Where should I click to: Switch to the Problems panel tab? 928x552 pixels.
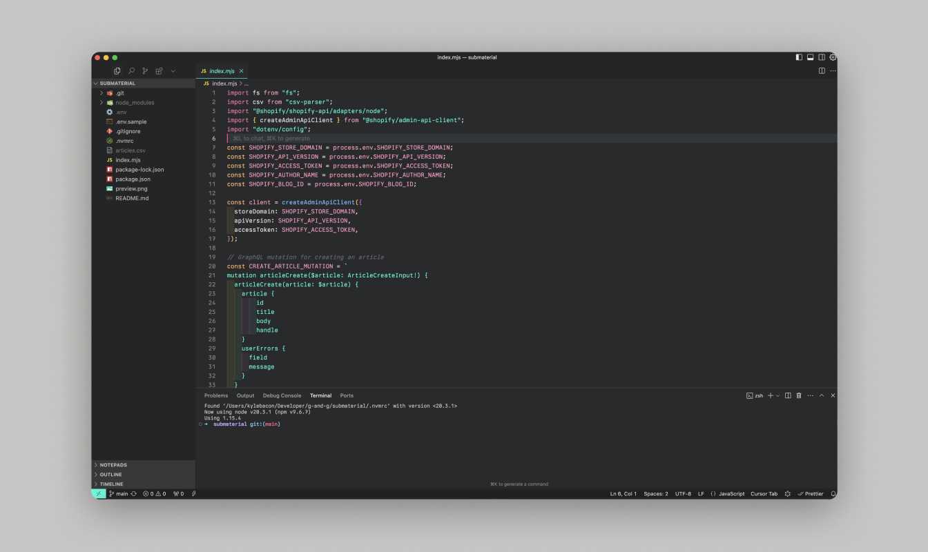click(x=216, y=395)
